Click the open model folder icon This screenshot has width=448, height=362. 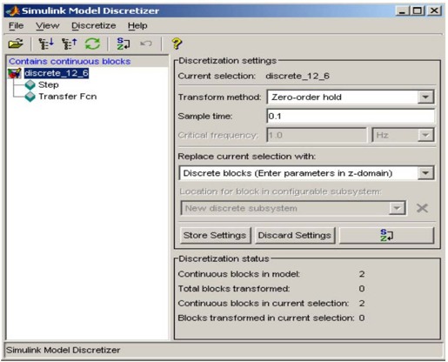(x=16, y=44)
